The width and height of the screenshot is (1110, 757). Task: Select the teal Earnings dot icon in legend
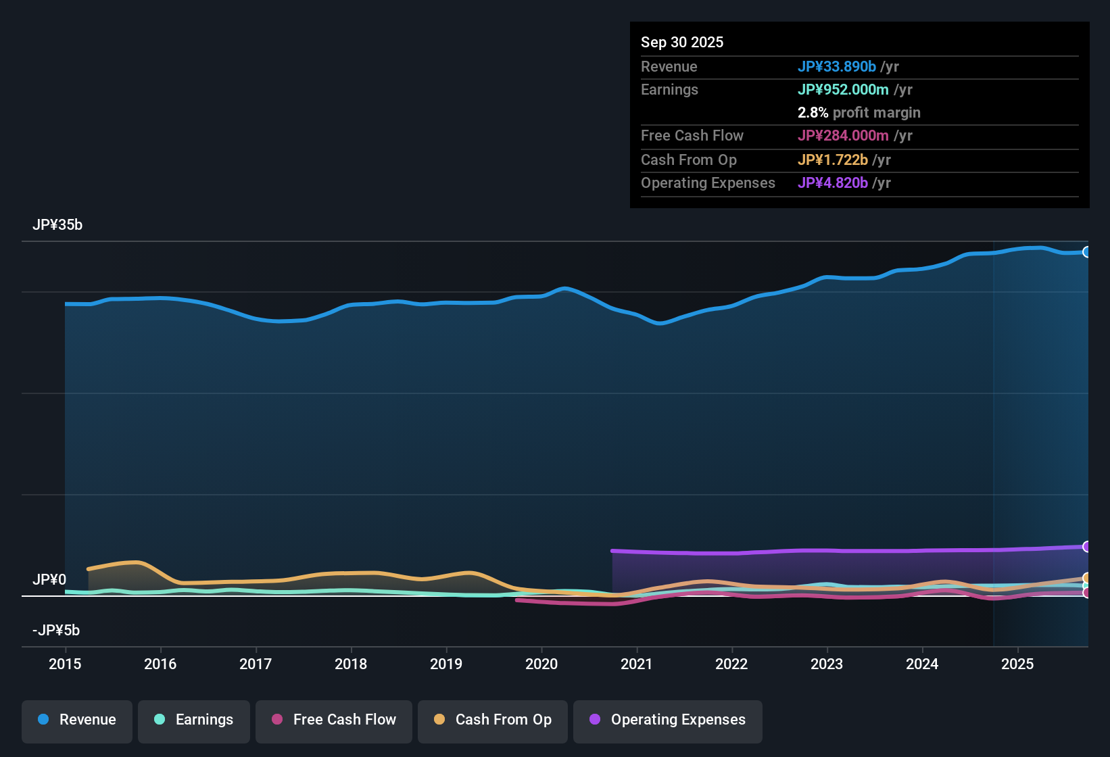pos(160,720)
